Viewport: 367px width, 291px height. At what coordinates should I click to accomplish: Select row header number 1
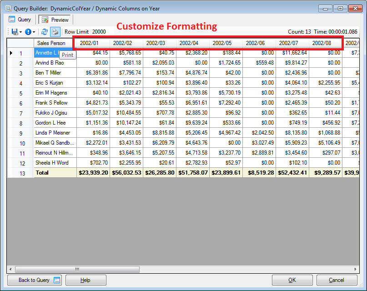20,53
